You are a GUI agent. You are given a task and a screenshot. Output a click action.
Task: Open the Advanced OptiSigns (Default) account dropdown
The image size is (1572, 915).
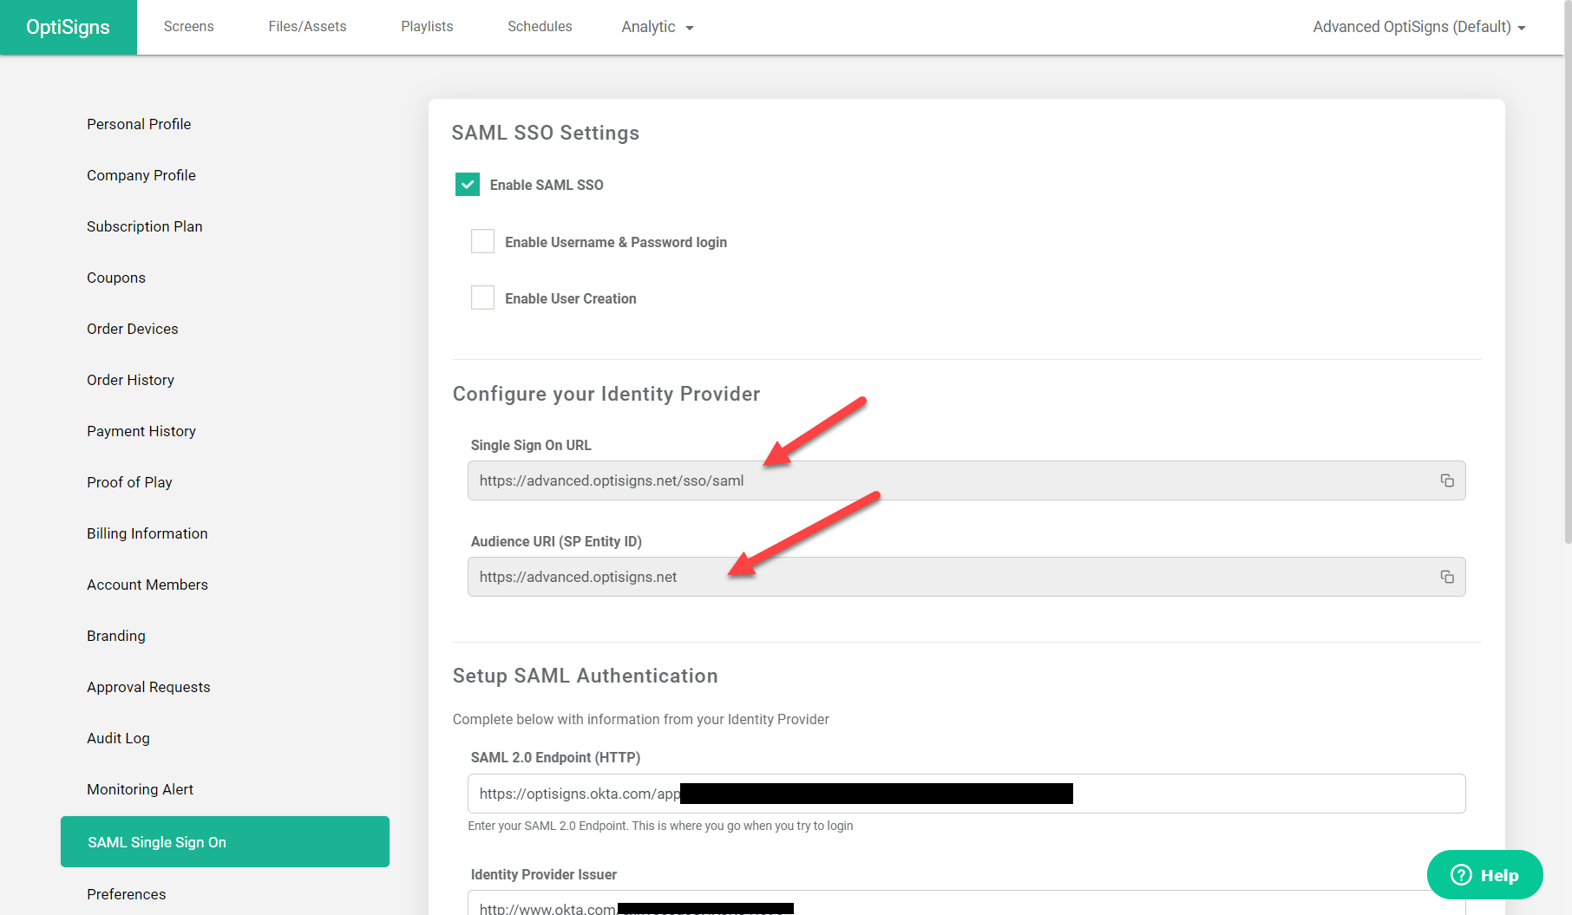click(x=1418, y=27)
